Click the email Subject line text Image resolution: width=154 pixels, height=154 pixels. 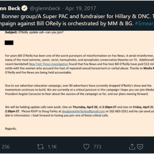tap(35, 32)
